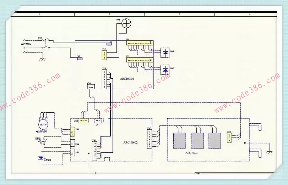This screenshot has height=185, width=288.
Task: Select the U6 yellow pin header strip
Action: pyautogui.click(x=140, y=43)
